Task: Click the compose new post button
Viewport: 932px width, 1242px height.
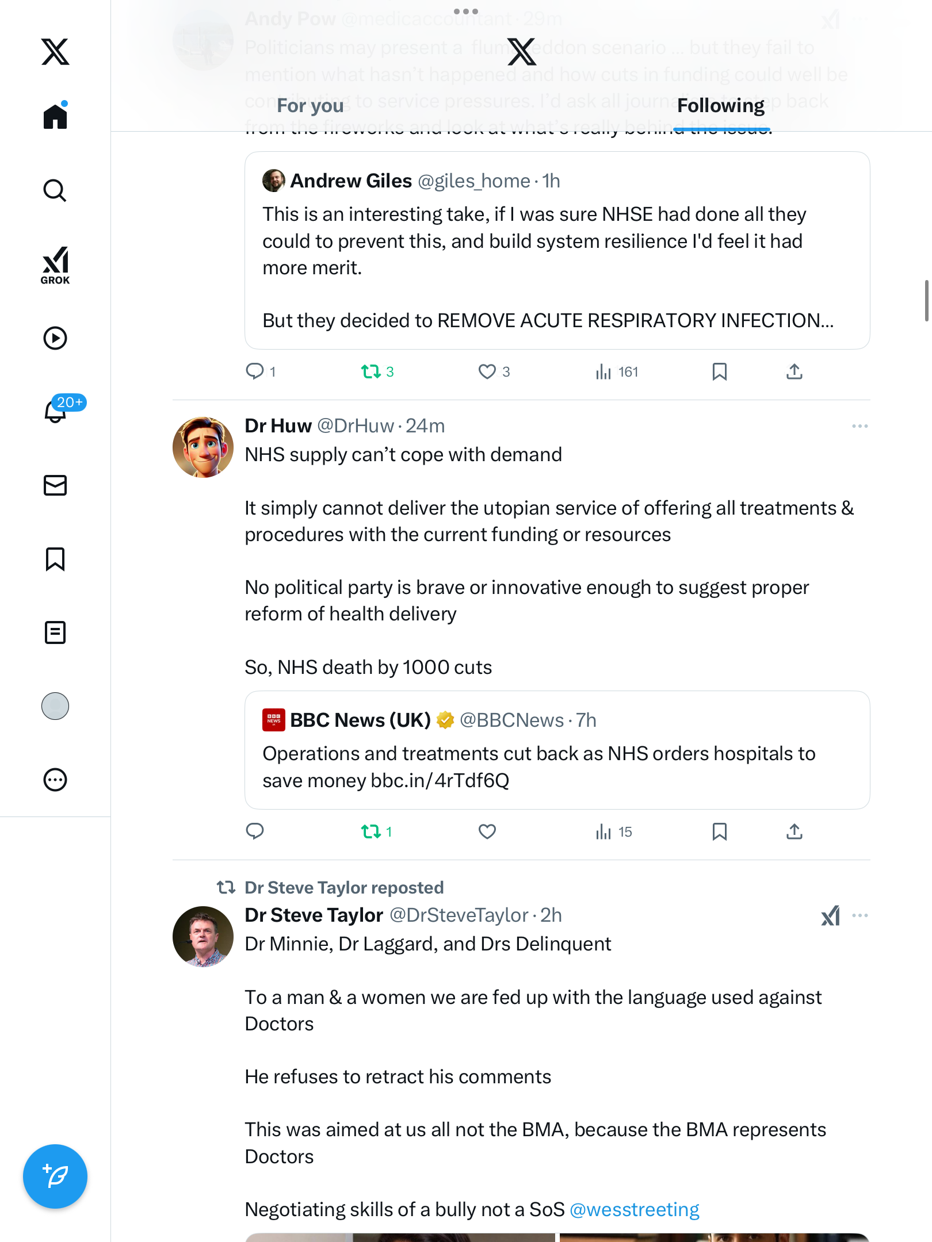Action: (x=55, y=1176)
